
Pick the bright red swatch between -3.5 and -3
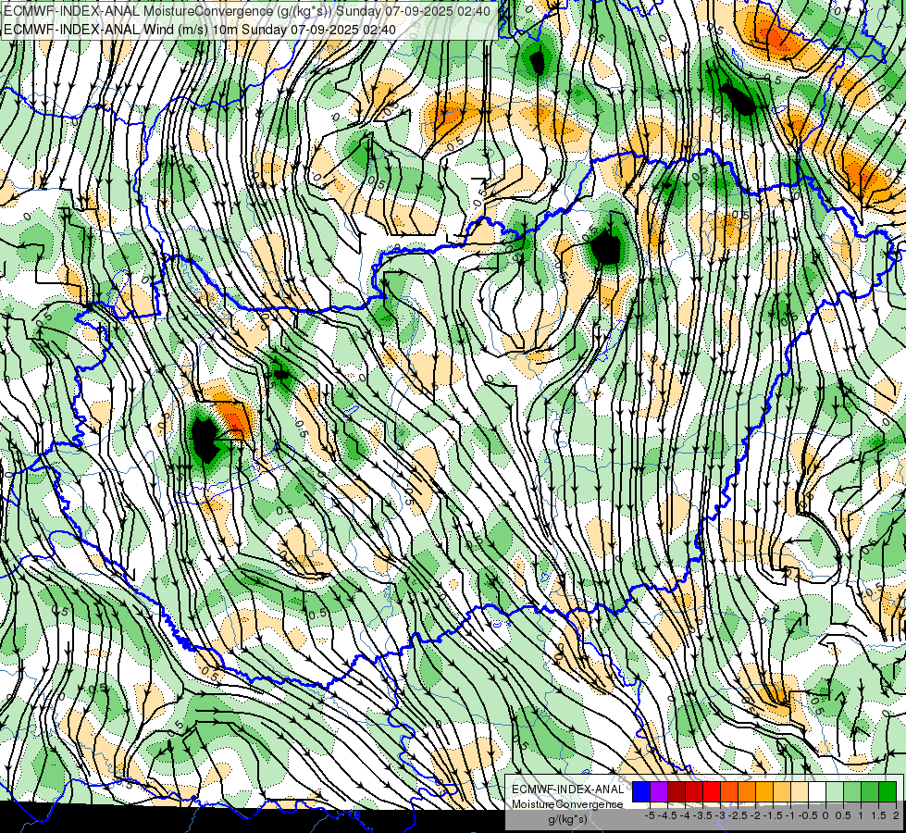[712, 792]
